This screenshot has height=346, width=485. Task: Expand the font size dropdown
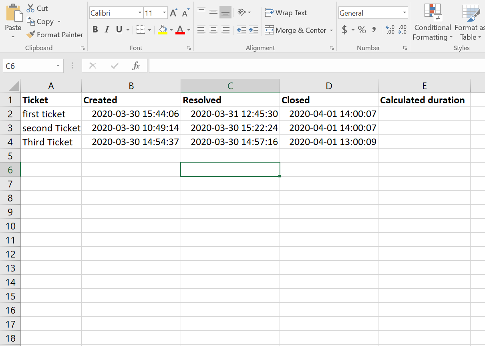click(x=164, y=12)
